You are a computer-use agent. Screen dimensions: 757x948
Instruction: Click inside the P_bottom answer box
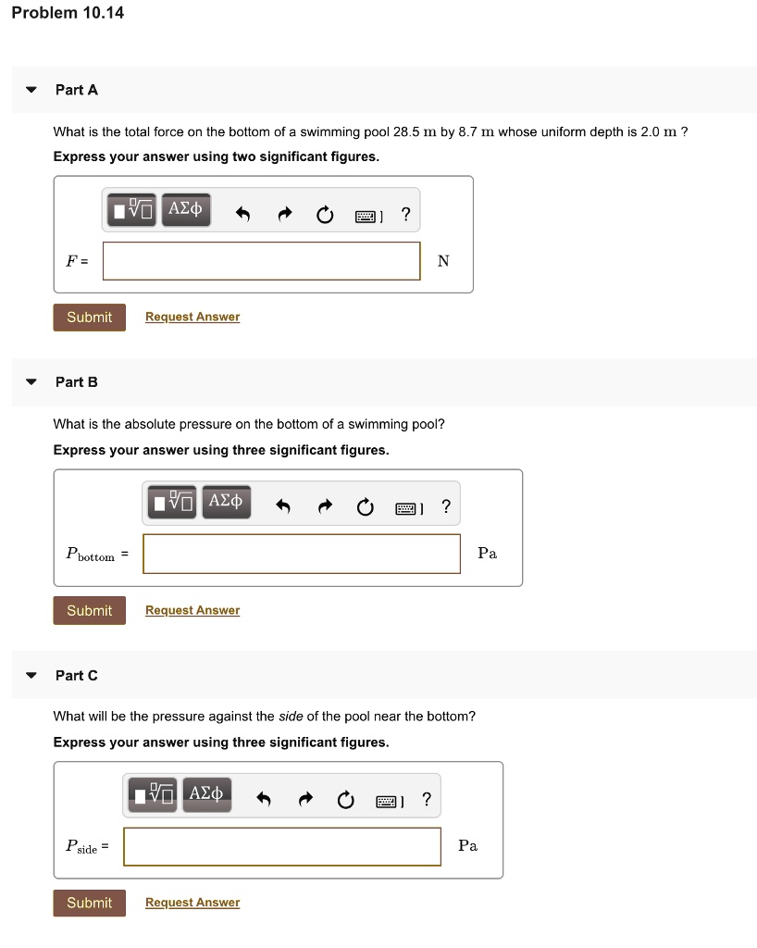point(301,554)
